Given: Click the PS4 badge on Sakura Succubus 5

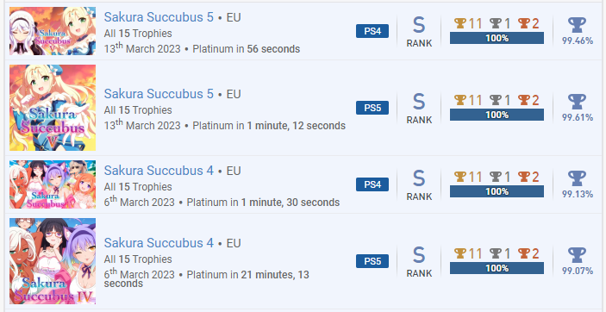Looking at the screenshot, I should pos(372,31).
